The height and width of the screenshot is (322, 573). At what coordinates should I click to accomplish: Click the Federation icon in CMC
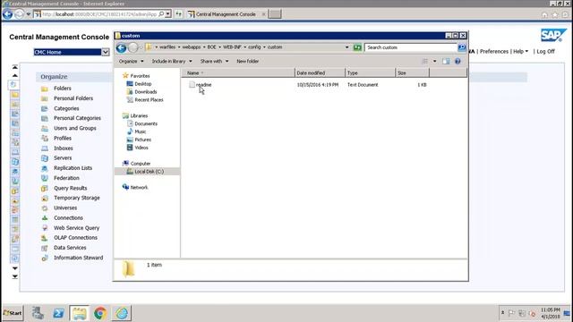[45, 178]
